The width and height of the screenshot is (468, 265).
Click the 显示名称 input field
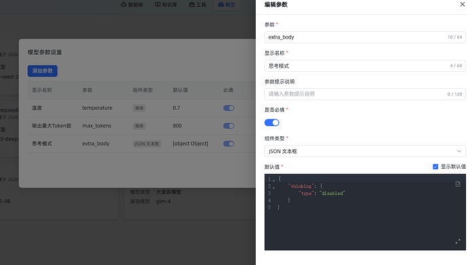(x=365, y=66)
